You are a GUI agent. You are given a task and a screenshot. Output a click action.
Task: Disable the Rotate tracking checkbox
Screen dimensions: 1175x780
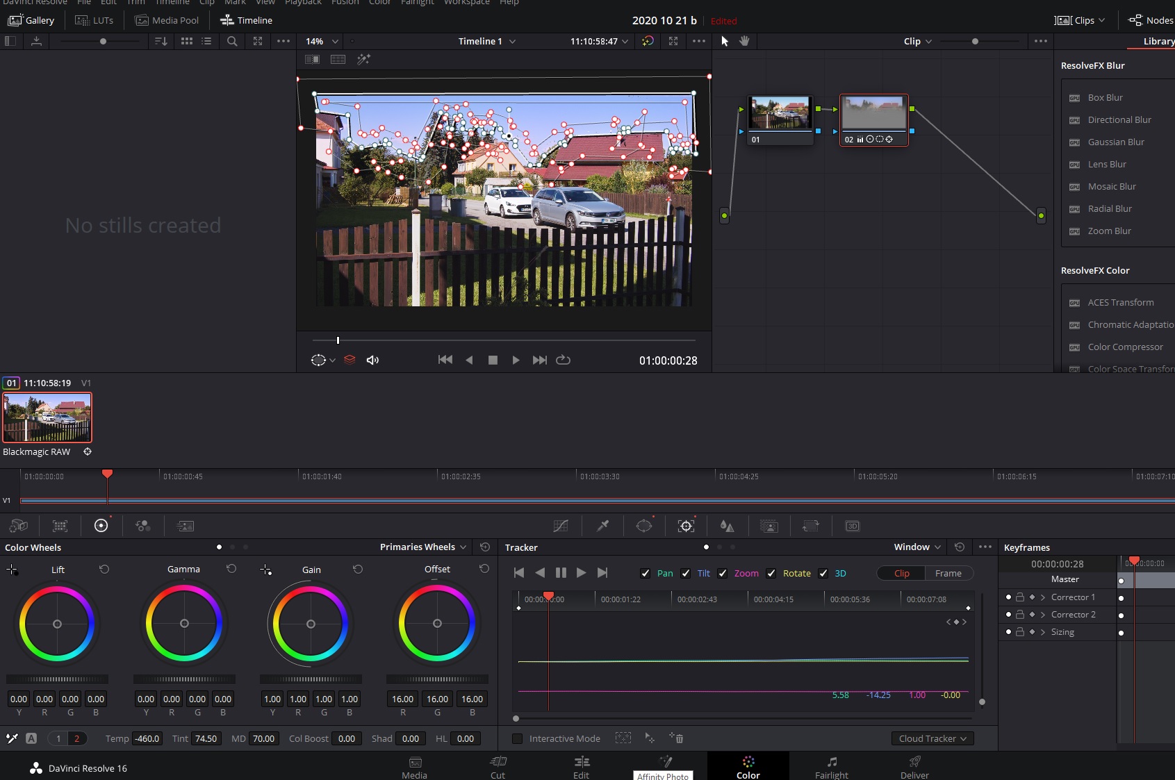tap(771, 573)
